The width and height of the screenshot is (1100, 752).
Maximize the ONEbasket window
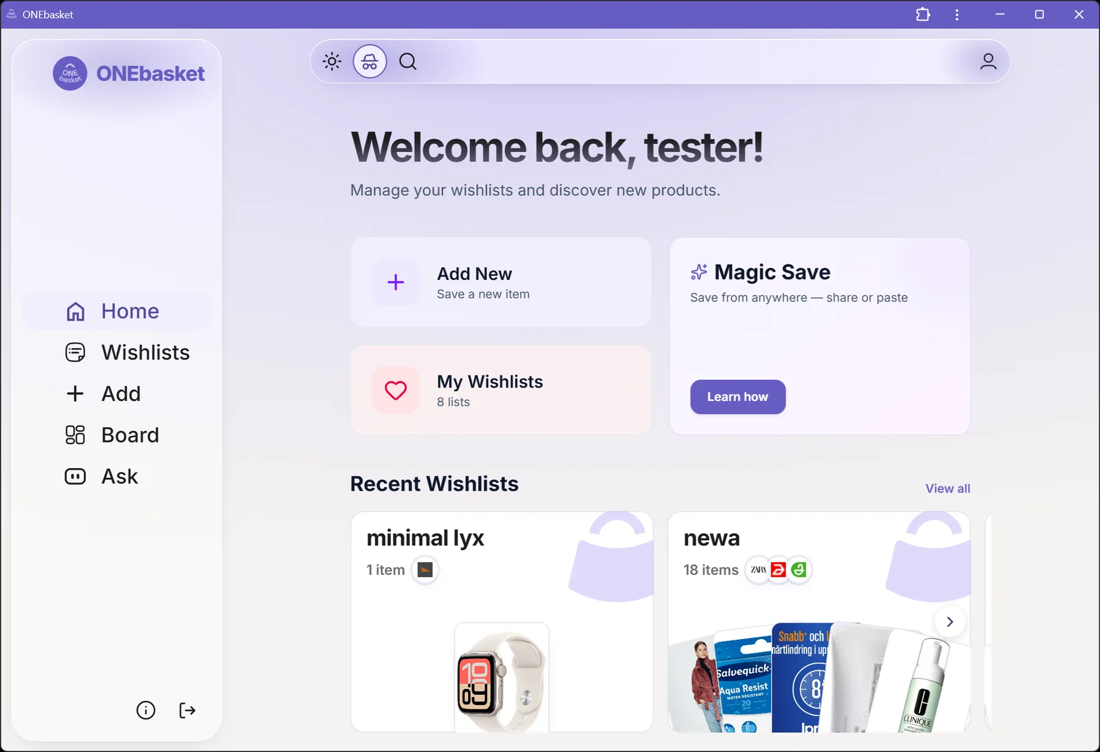[x=1039, y=14]
